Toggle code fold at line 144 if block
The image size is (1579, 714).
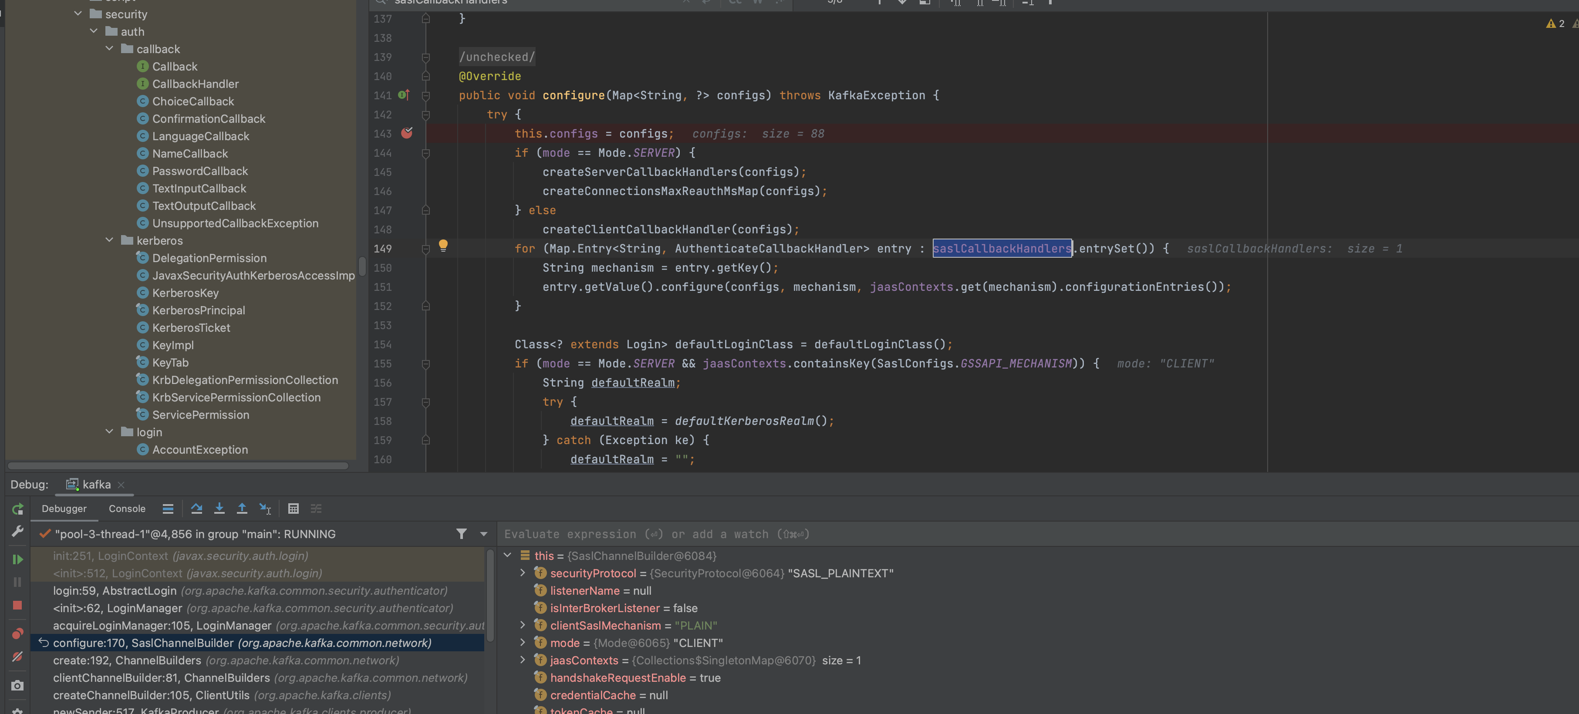tap(425, 153)
